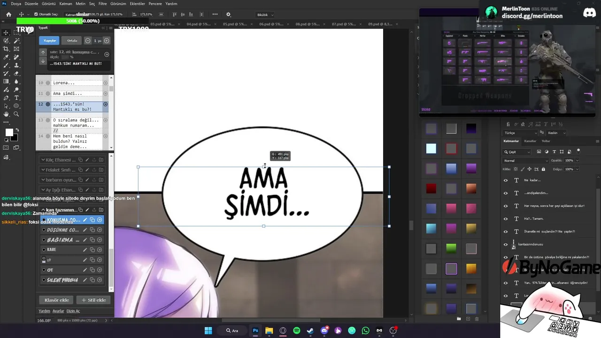This screenshot has width=601, height=338.
Task: Open the Eklentiler menu
Action: (138, 4)
